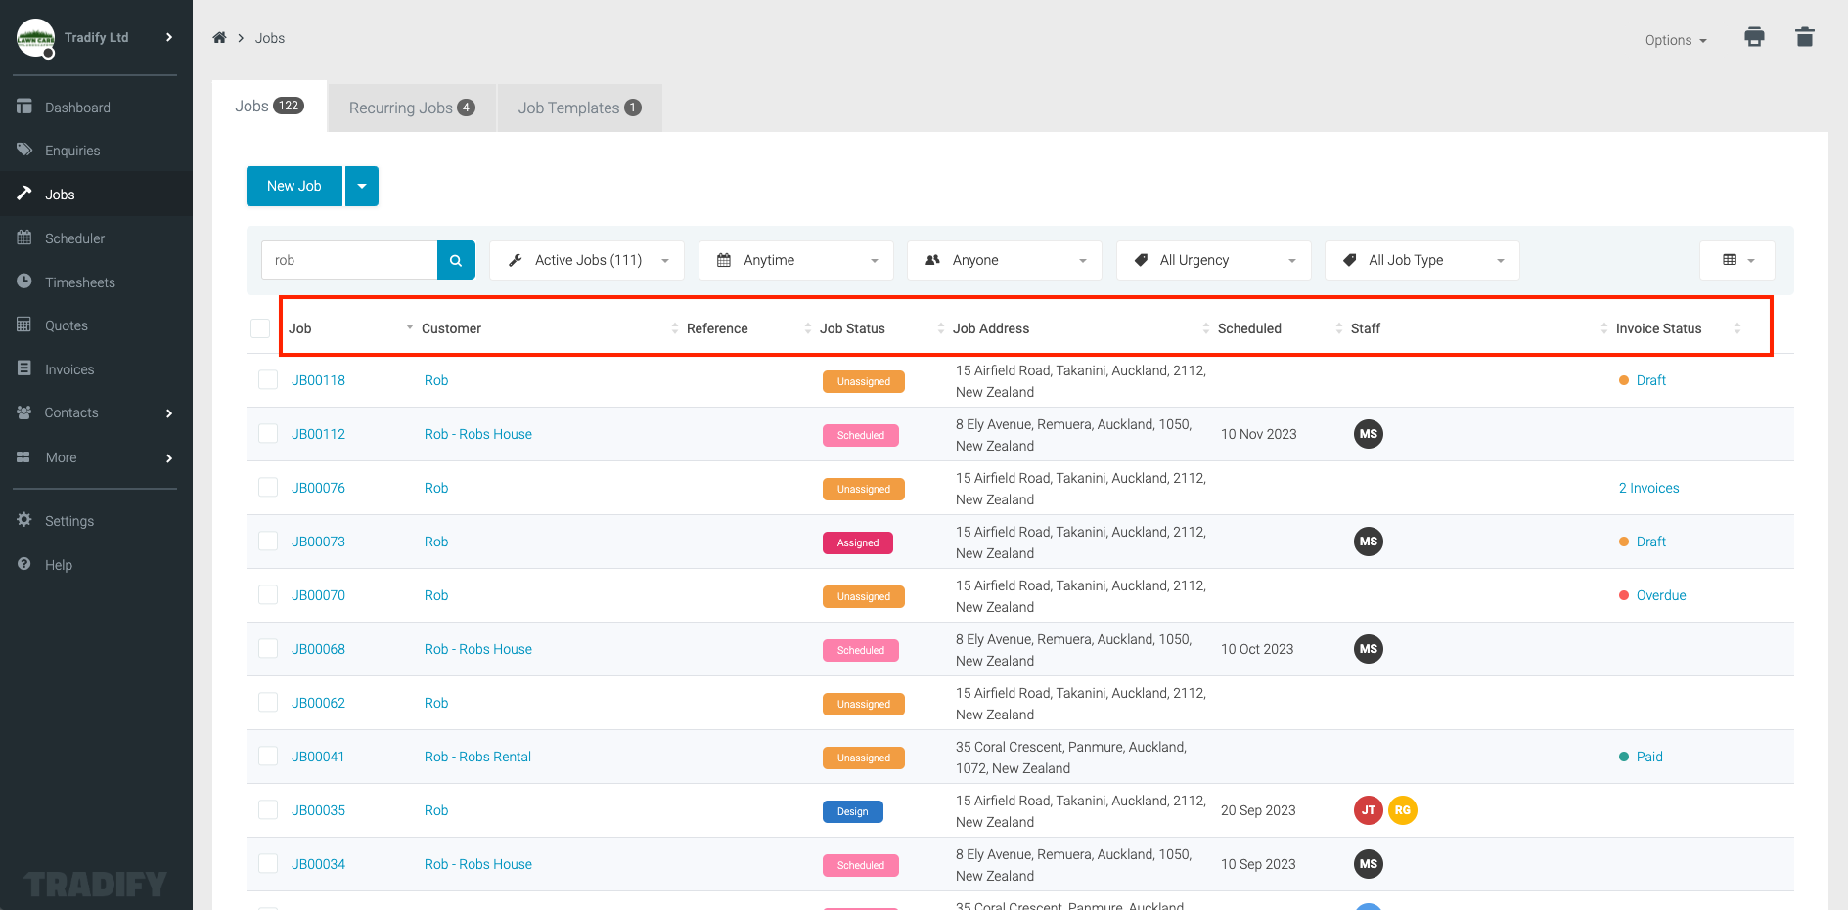Click JT staff avatar on JB00035 row
Image resolution: width=1848 pixels, height=910 pixels.
1369,810
